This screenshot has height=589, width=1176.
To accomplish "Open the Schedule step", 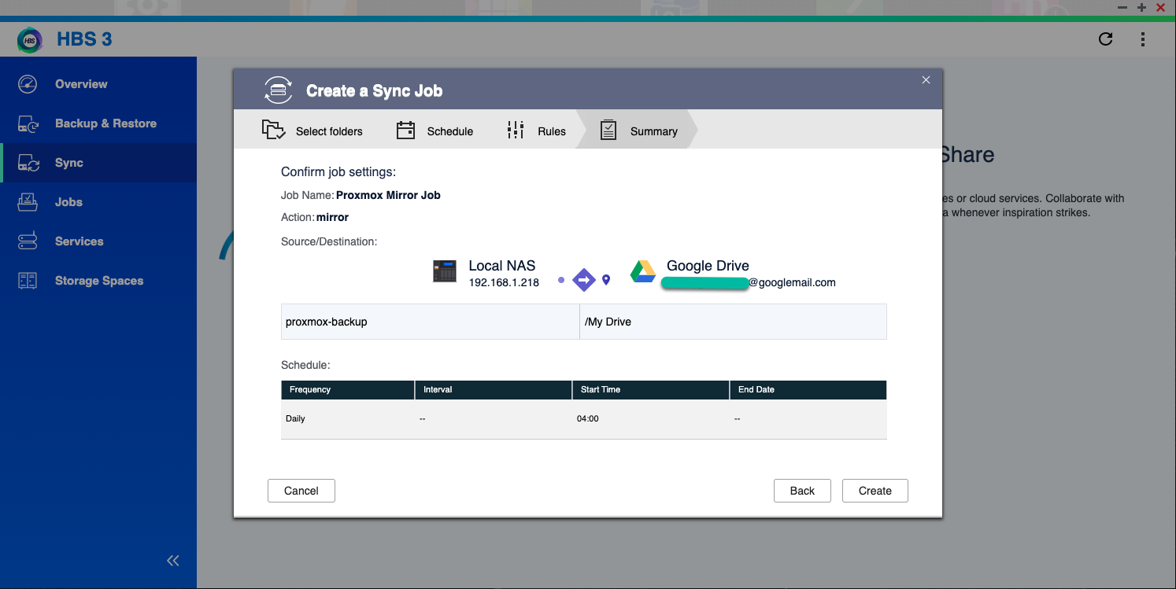I will click(435, 131).
